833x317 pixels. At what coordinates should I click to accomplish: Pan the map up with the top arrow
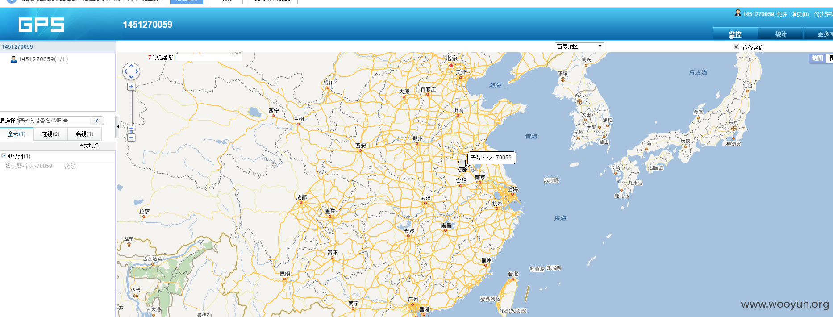[131, 66]
